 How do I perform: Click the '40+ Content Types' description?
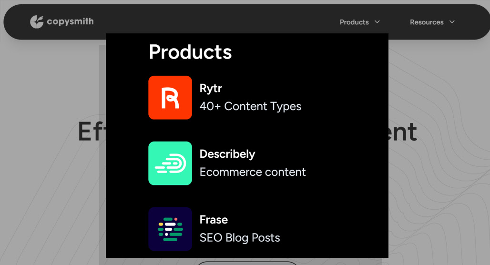[x=250, y=106]
